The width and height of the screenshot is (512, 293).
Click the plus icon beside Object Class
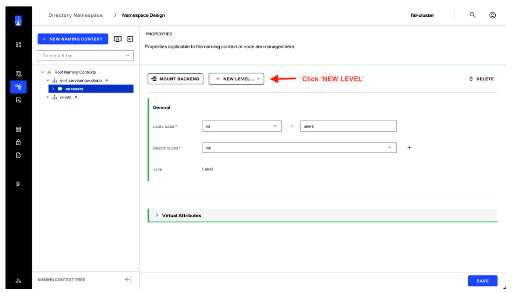pos(409,148)
